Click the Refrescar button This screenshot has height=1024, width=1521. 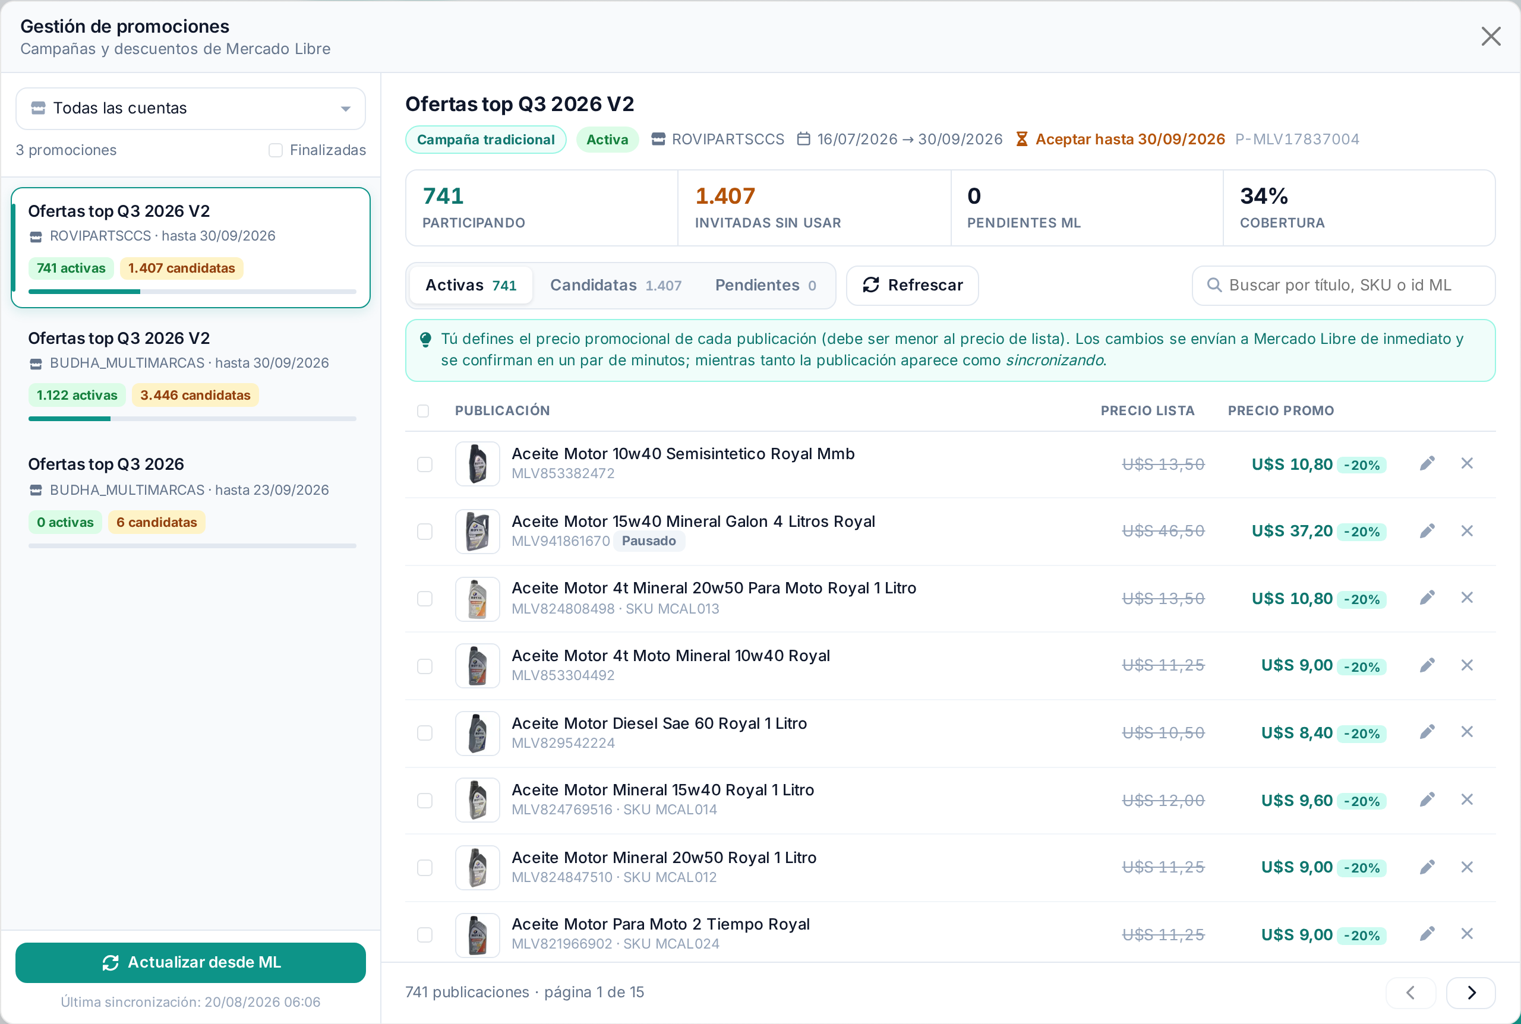pos(913,285)
